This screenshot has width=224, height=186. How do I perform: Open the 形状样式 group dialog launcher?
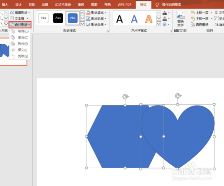coord(108,31)
